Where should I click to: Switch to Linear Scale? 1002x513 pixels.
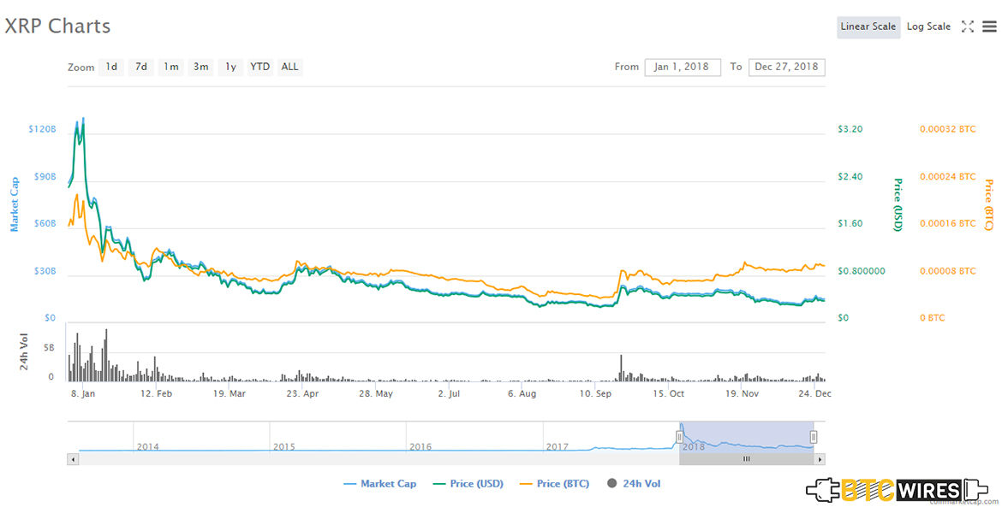coord(868,27)
